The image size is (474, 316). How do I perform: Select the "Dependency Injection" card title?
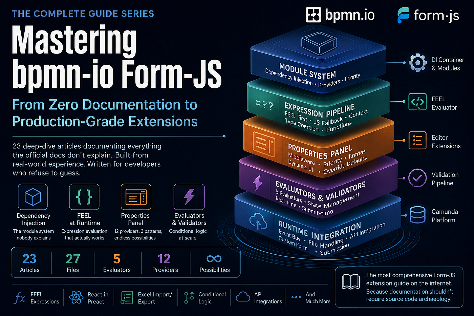pyautogui.click(x=33, y=219)
